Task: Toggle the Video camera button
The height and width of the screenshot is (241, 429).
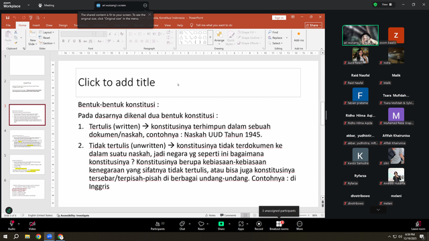Action: point(32,226)
